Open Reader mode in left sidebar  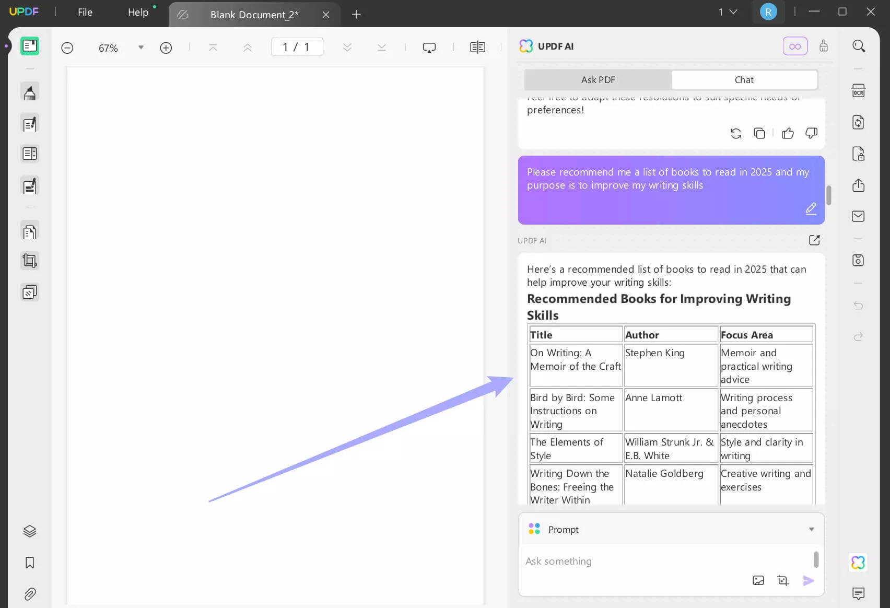click(x=30, y=46)
